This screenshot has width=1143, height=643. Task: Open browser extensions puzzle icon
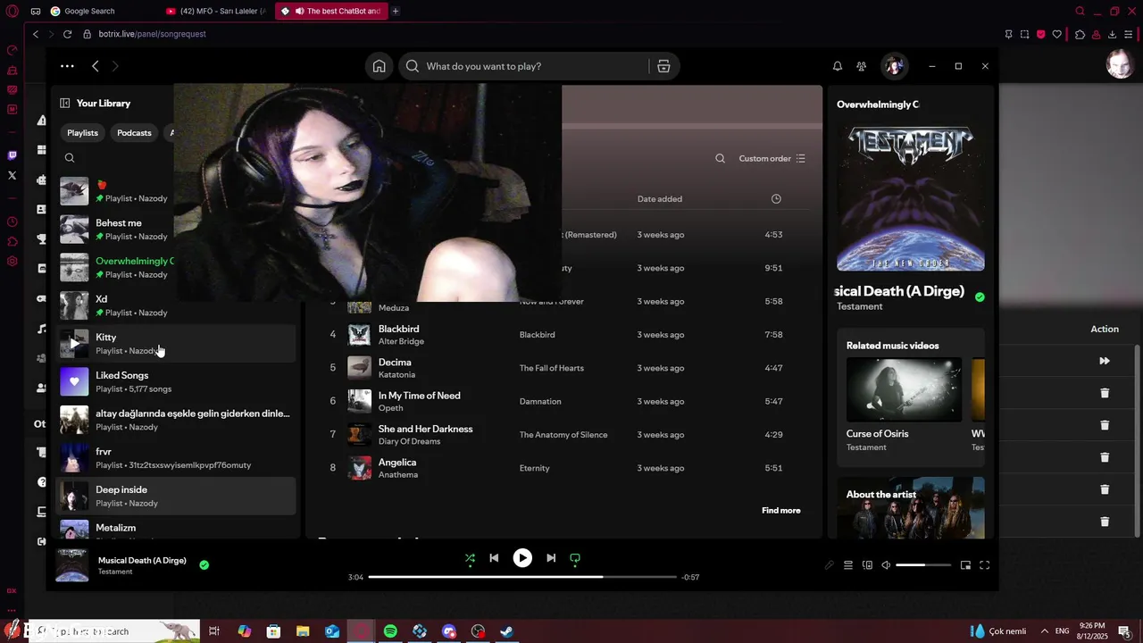pyautogui.click(x=1080, y=34)
